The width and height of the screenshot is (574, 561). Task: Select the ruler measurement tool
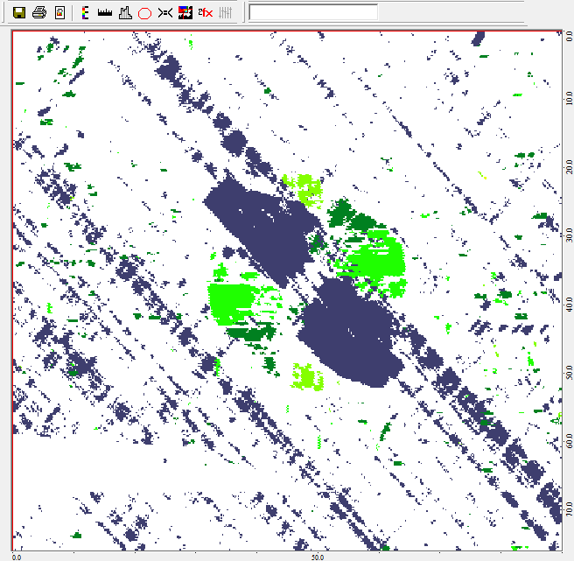click(x=104, y=12)
